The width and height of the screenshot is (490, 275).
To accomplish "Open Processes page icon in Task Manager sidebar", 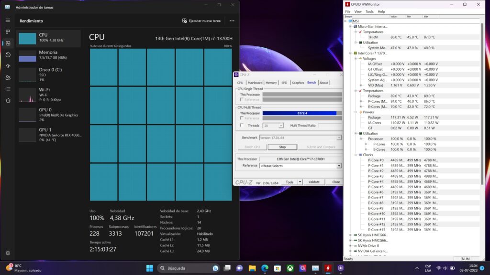I will coord(8,32).
